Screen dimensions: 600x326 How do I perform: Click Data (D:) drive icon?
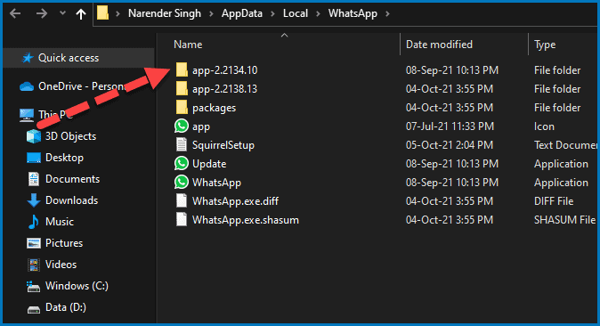34,309
